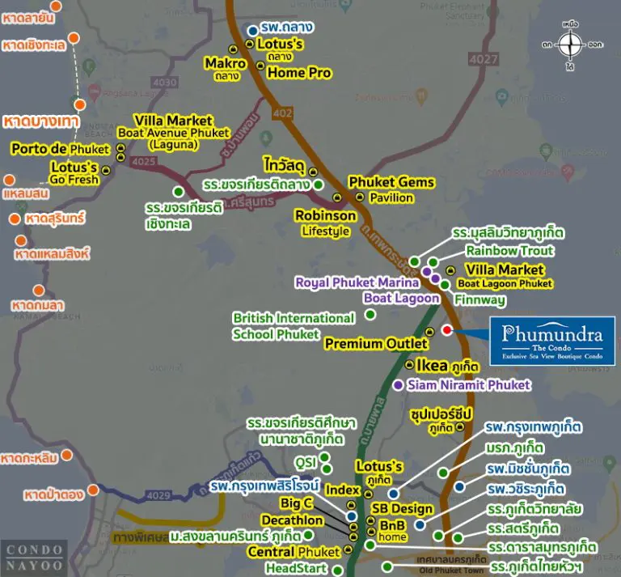
Task: Click the รร.ภูเก็ตวิทยาลัย label
Action: (534, 509)
